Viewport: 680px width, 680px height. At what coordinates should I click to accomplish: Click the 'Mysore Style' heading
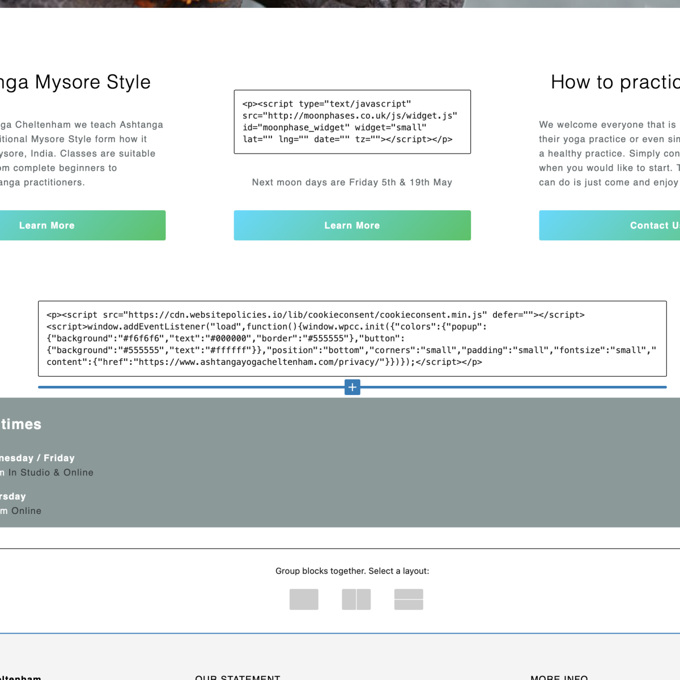pyautogui.click(x=75, y=82)
